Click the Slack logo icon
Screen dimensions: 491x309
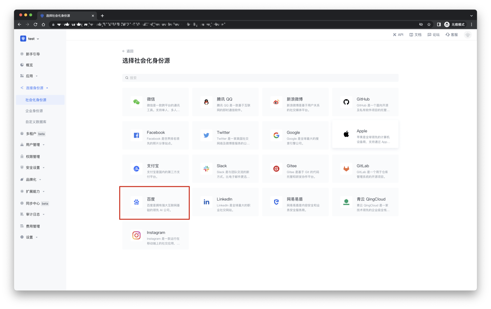pyautogui.click(x=206, y=169)
